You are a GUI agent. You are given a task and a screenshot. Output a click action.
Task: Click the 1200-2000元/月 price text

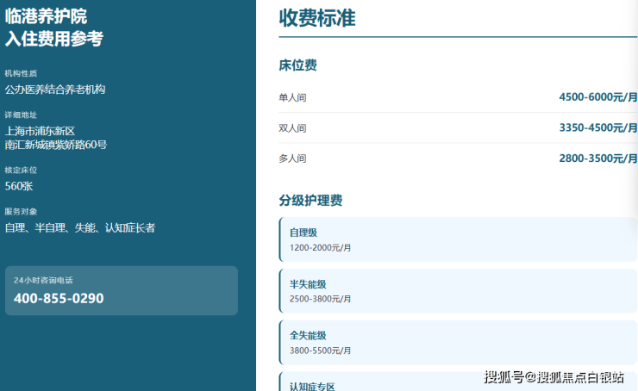(x=320, y=247)
